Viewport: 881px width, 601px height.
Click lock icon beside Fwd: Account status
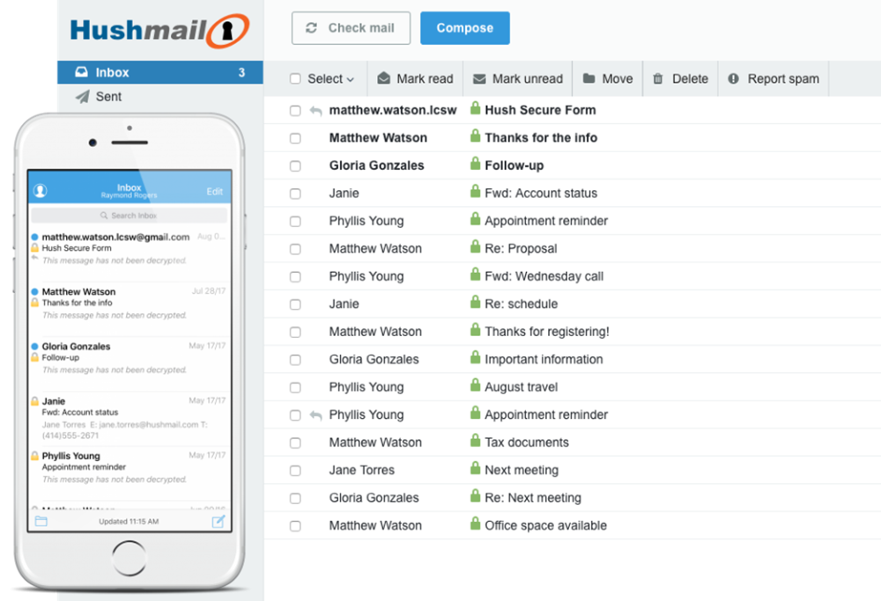(476, 191)
